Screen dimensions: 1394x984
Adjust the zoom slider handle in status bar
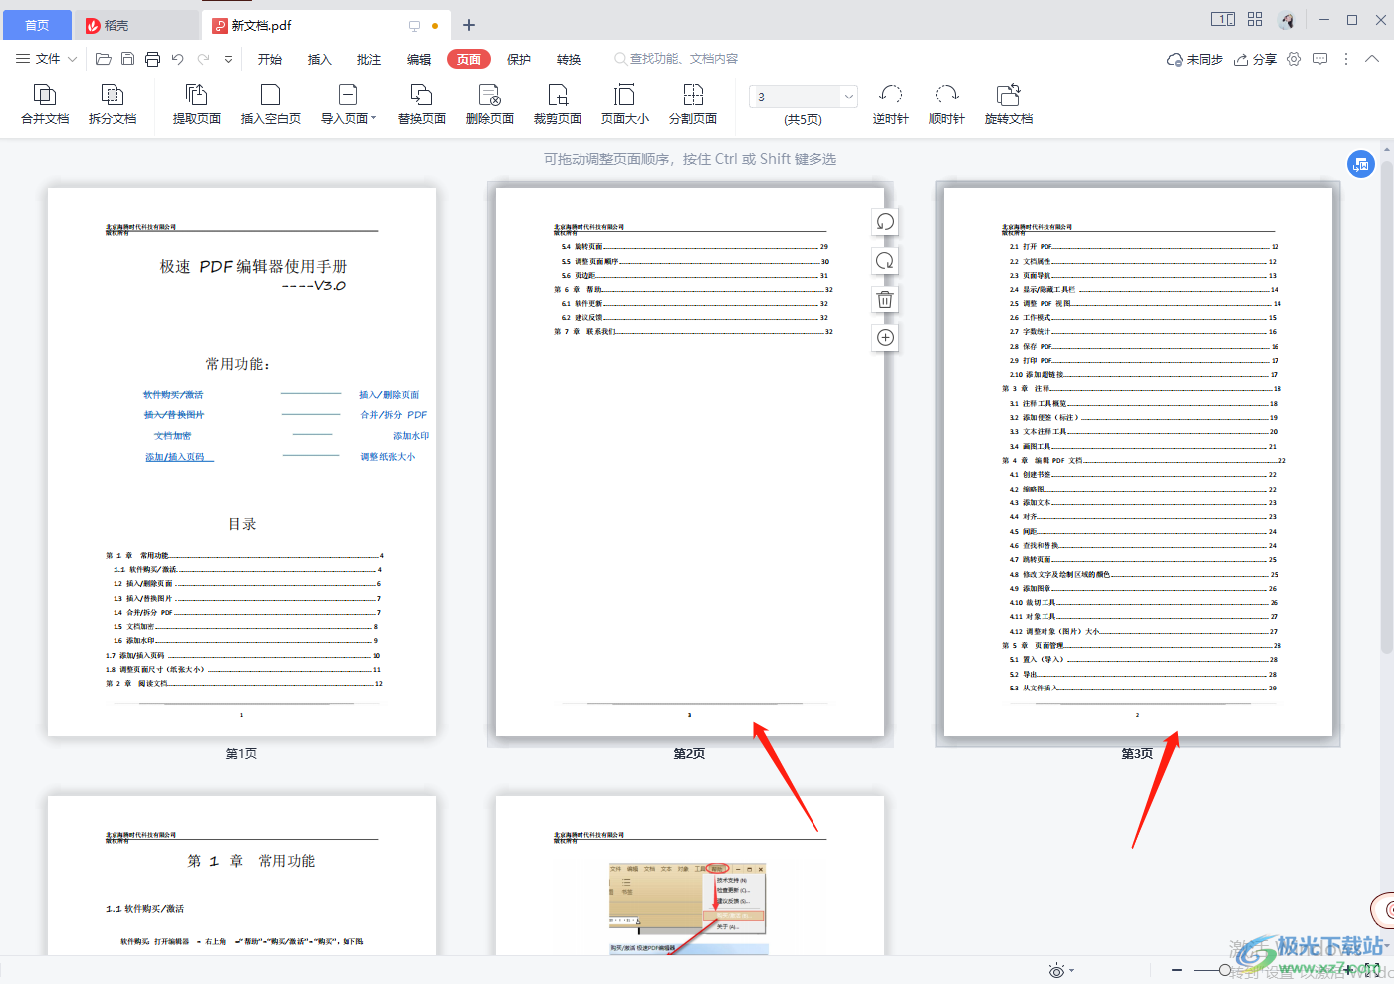[1226, 970]
